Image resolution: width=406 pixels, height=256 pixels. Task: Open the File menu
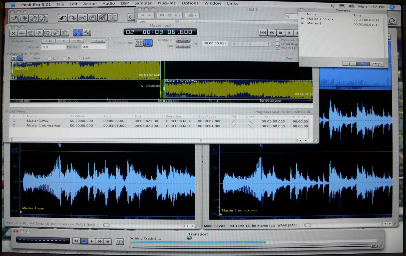coord(60,4)
